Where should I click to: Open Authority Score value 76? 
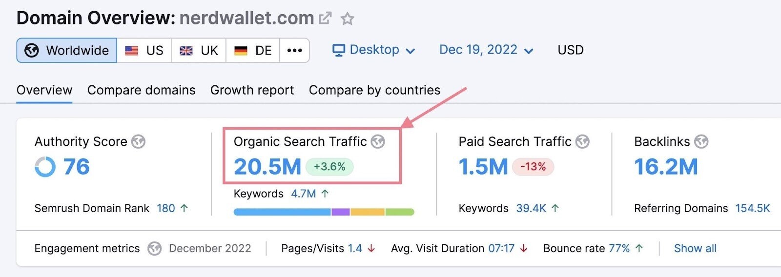tap(77, 167)
